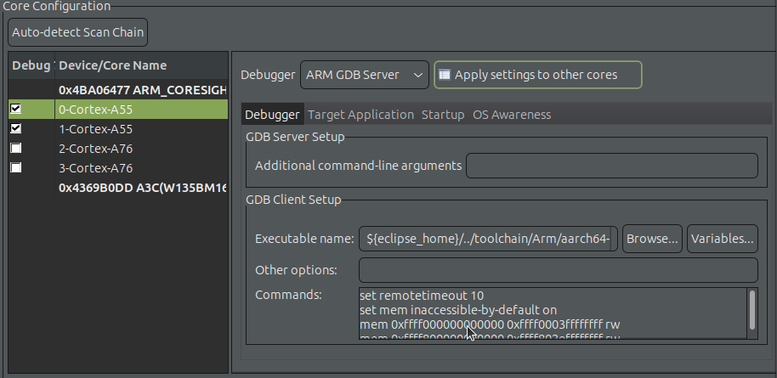The width and height of the screenshot is (777, 378).
Task: Enable debug checkbox for 2-Cortex-A76
Action: [x=15, y=149]
